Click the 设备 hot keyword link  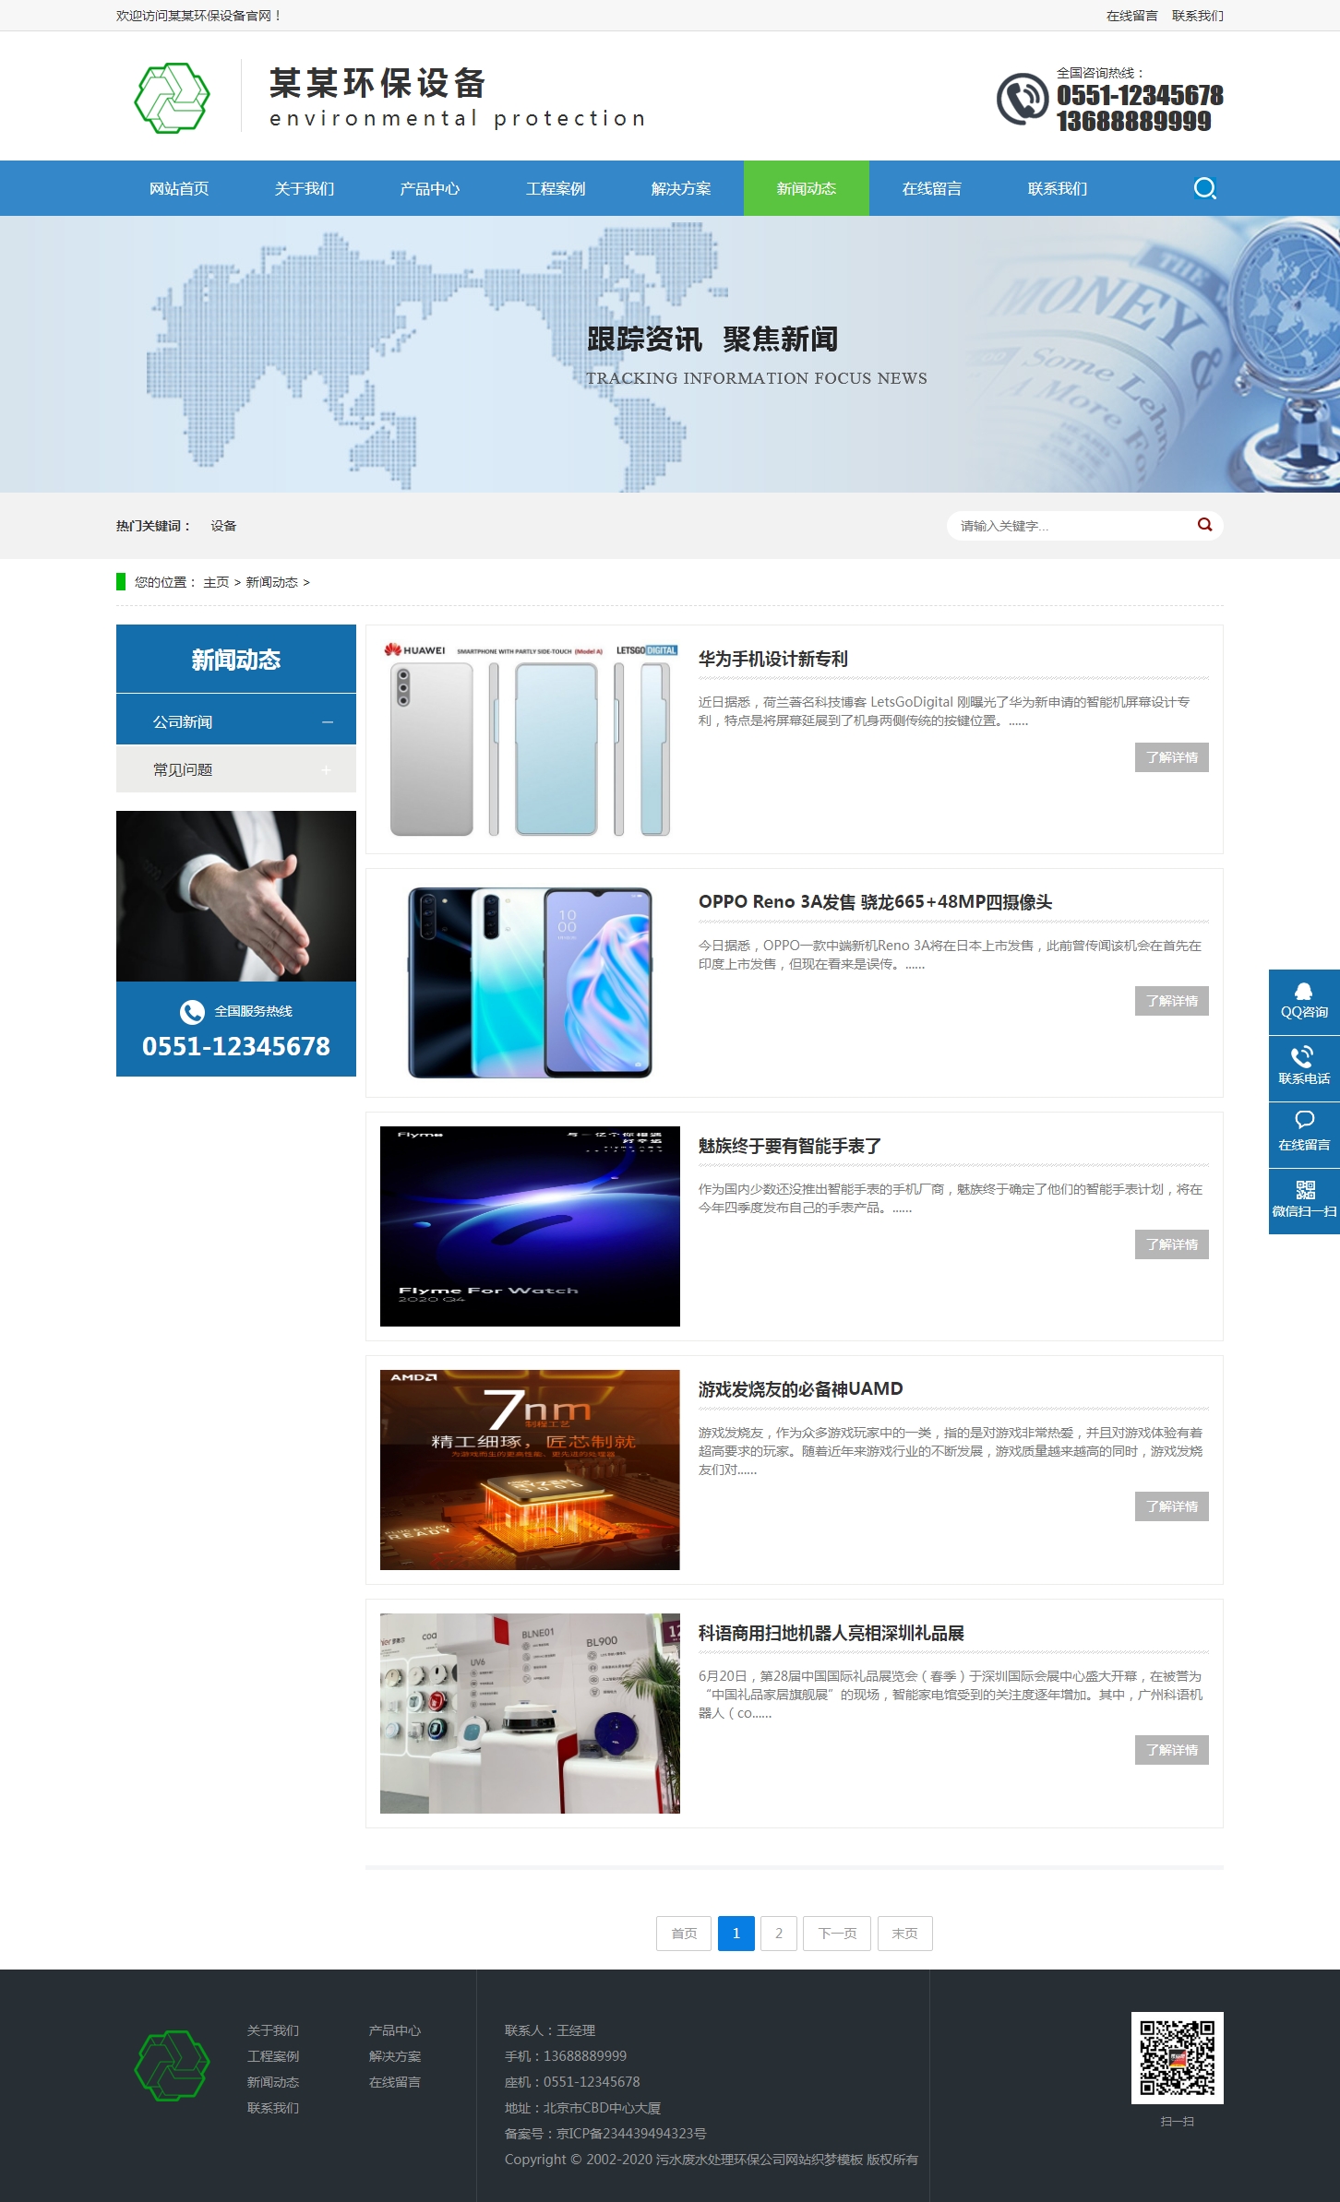point(223,526)
